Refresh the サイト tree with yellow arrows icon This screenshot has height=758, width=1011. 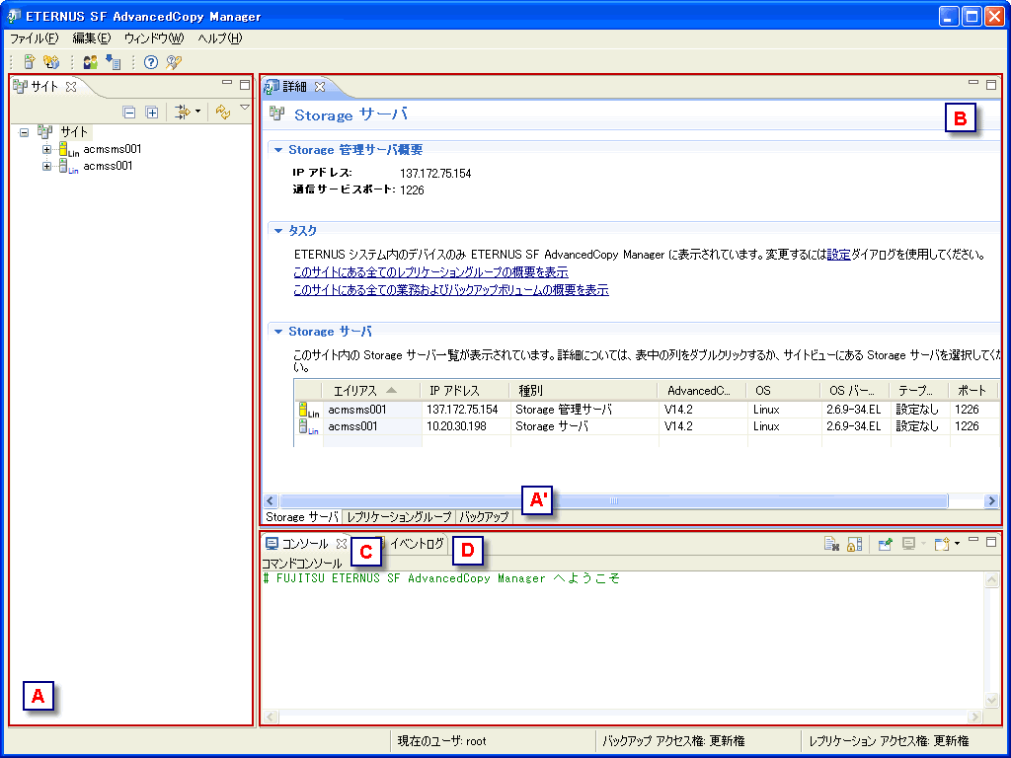point(223,113)
